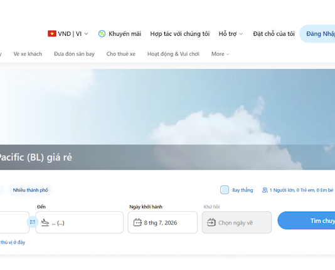
Task: Tick the Bay thẳng direct flight checkbox
Action: click(x=225, y=190)
